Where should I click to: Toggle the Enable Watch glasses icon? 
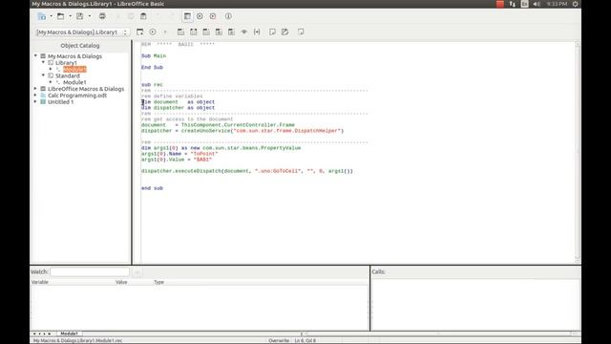coord(244,32)
